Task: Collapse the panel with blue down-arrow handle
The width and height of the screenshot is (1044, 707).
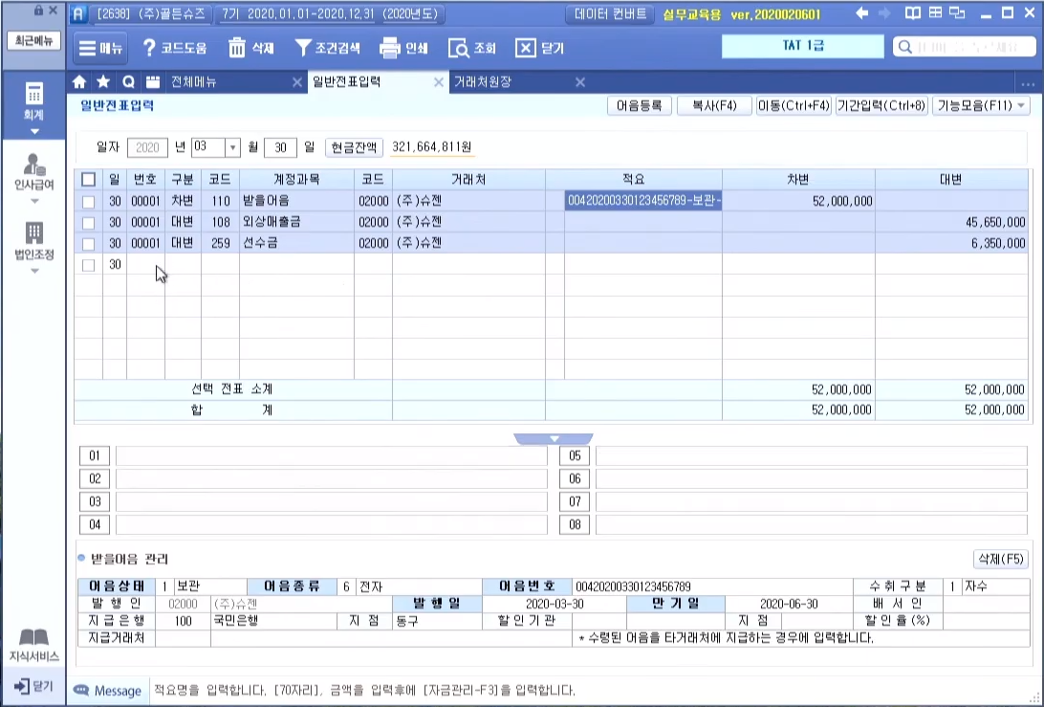Action: click(553, 438)
